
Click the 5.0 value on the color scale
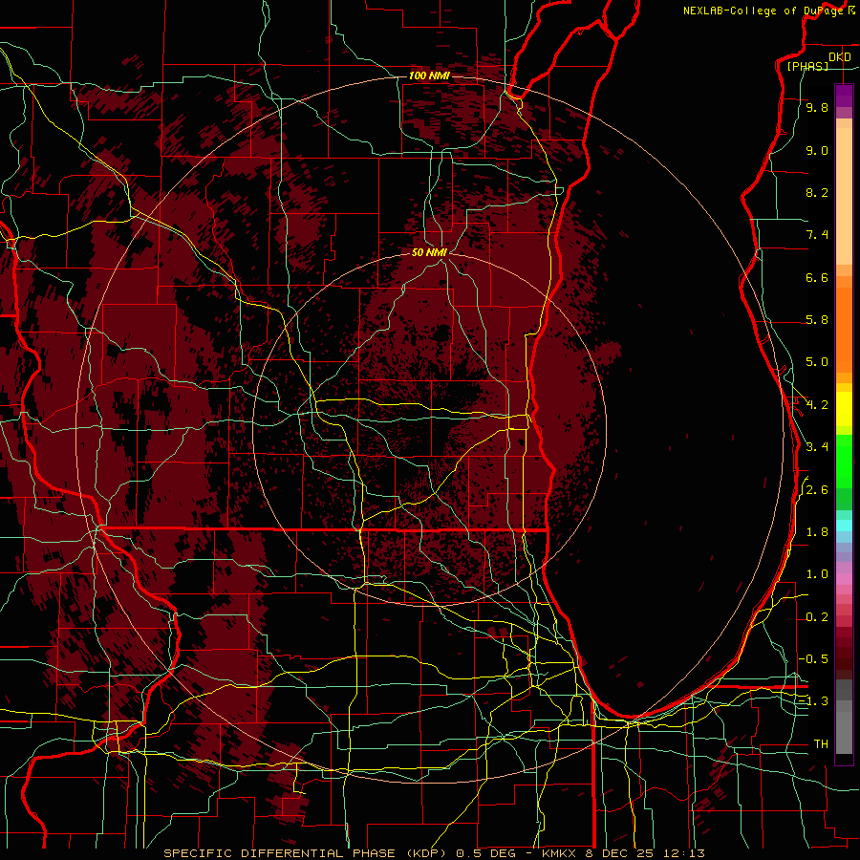pos(817,362)
